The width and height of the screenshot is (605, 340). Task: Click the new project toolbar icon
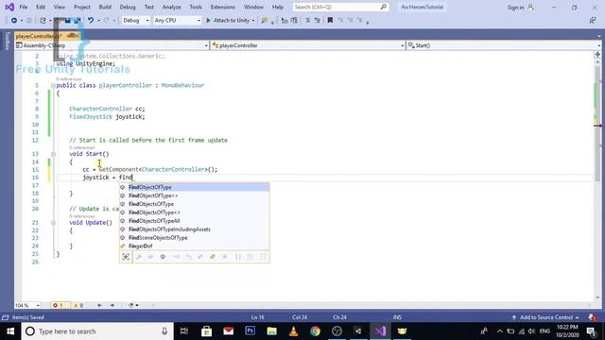[x=43, y=21]
